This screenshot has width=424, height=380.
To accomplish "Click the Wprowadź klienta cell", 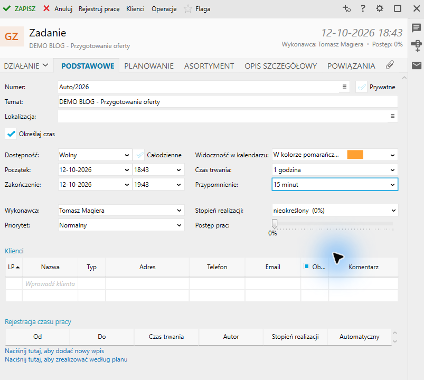I will click(x=50, y=283).
